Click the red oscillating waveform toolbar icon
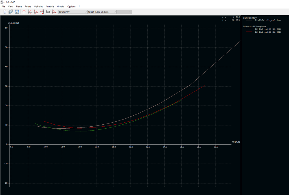Image resolution: width=289 pixels, height=195 pixels. [x=36, y=12]
